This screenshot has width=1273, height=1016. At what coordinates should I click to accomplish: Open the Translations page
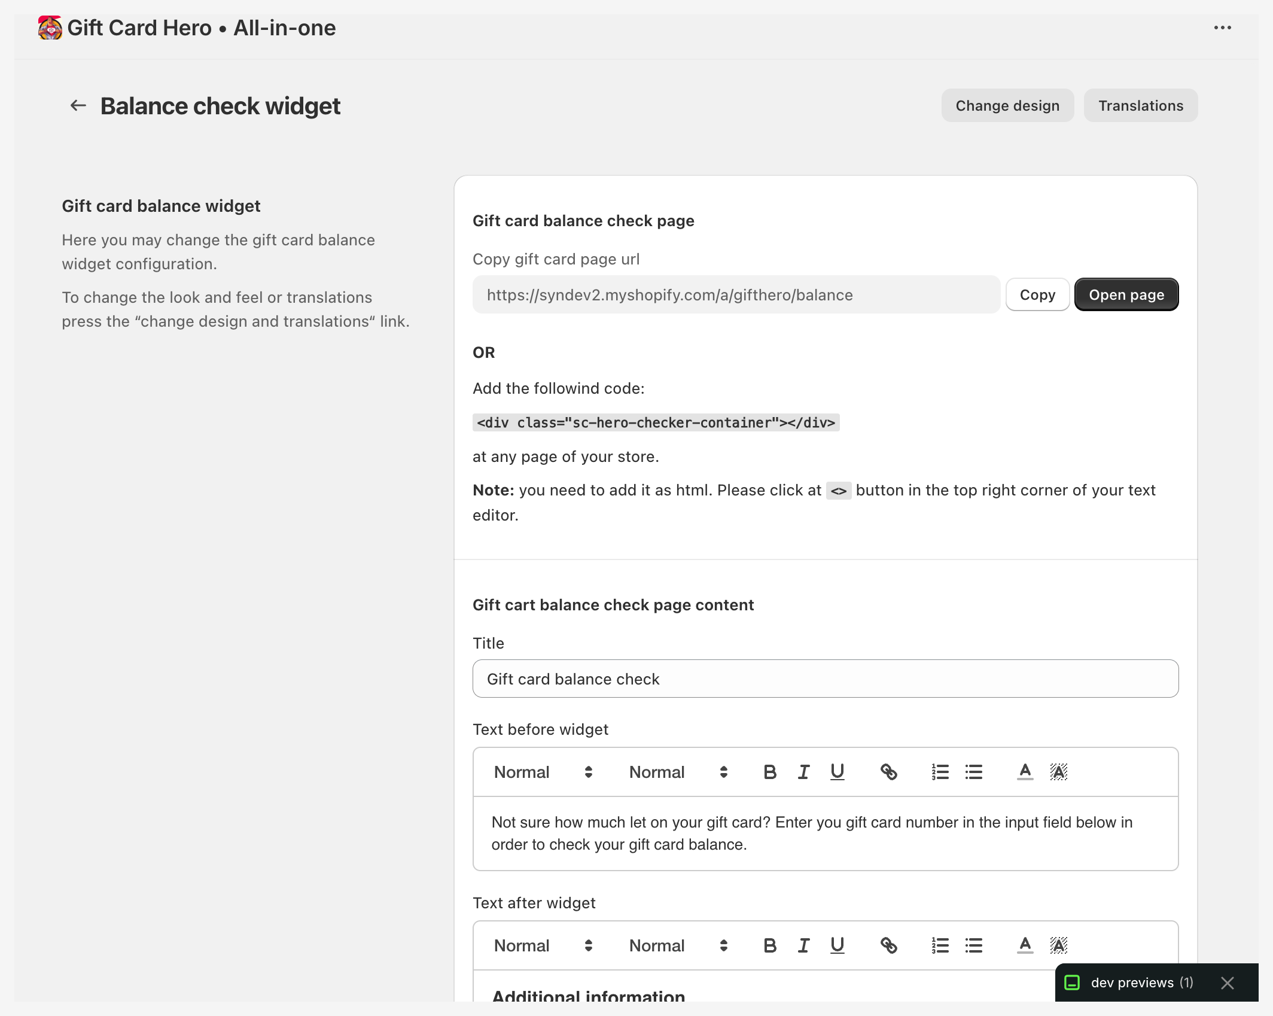coord(1140,106)
